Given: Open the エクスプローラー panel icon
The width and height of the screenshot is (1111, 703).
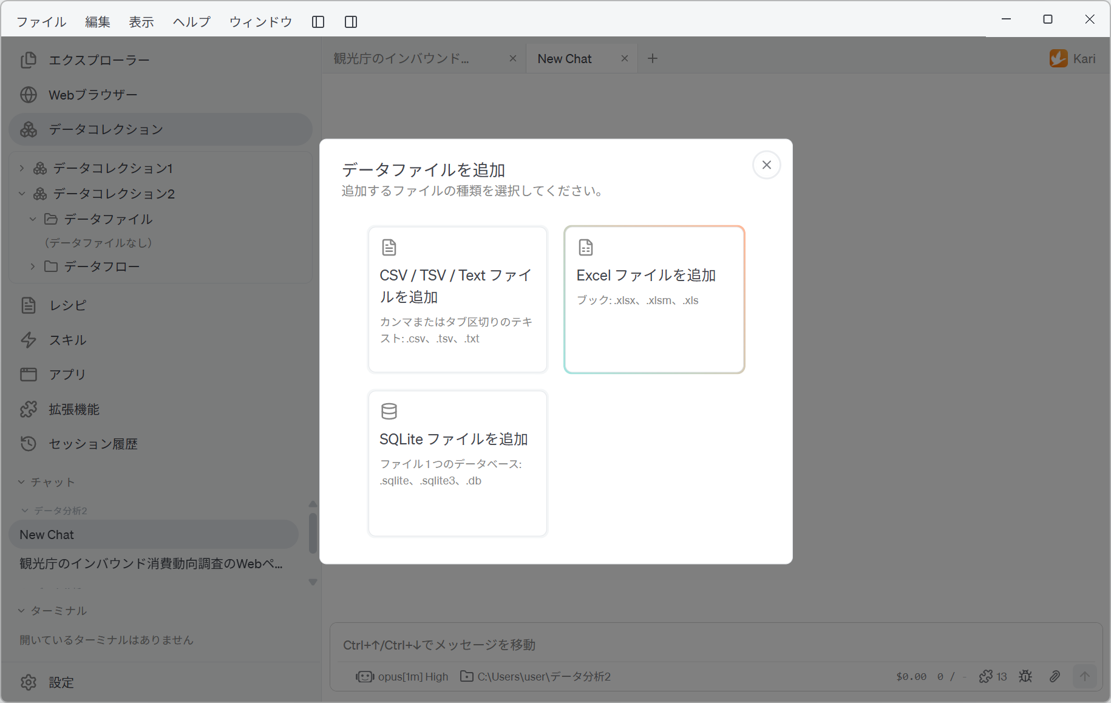Looking at the screenshot, I should point(29,60).
